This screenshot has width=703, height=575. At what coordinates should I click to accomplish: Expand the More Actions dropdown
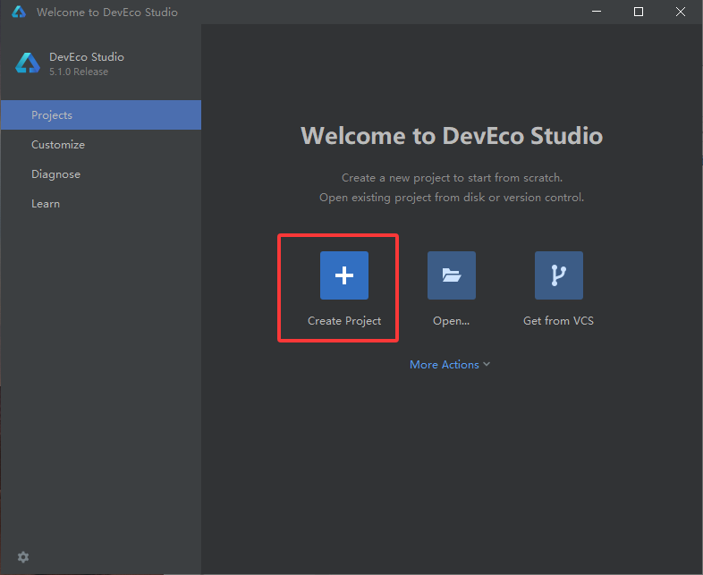tap(450, 364)
